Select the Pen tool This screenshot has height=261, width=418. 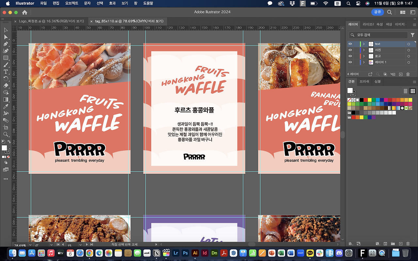6,44
